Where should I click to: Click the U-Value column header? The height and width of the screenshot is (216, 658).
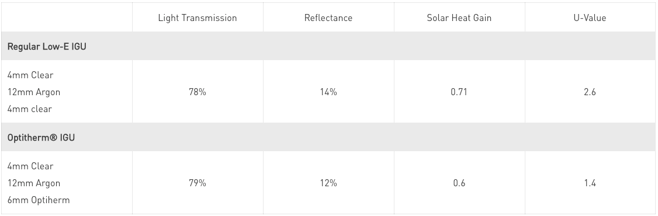click(590, 18)
